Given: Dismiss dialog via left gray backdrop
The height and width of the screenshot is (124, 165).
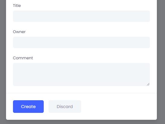Looking at the screenshot, I should coord(3,62).
